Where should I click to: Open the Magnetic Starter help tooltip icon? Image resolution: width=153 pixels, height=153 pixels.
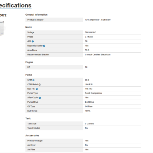[x=44, y=46]
